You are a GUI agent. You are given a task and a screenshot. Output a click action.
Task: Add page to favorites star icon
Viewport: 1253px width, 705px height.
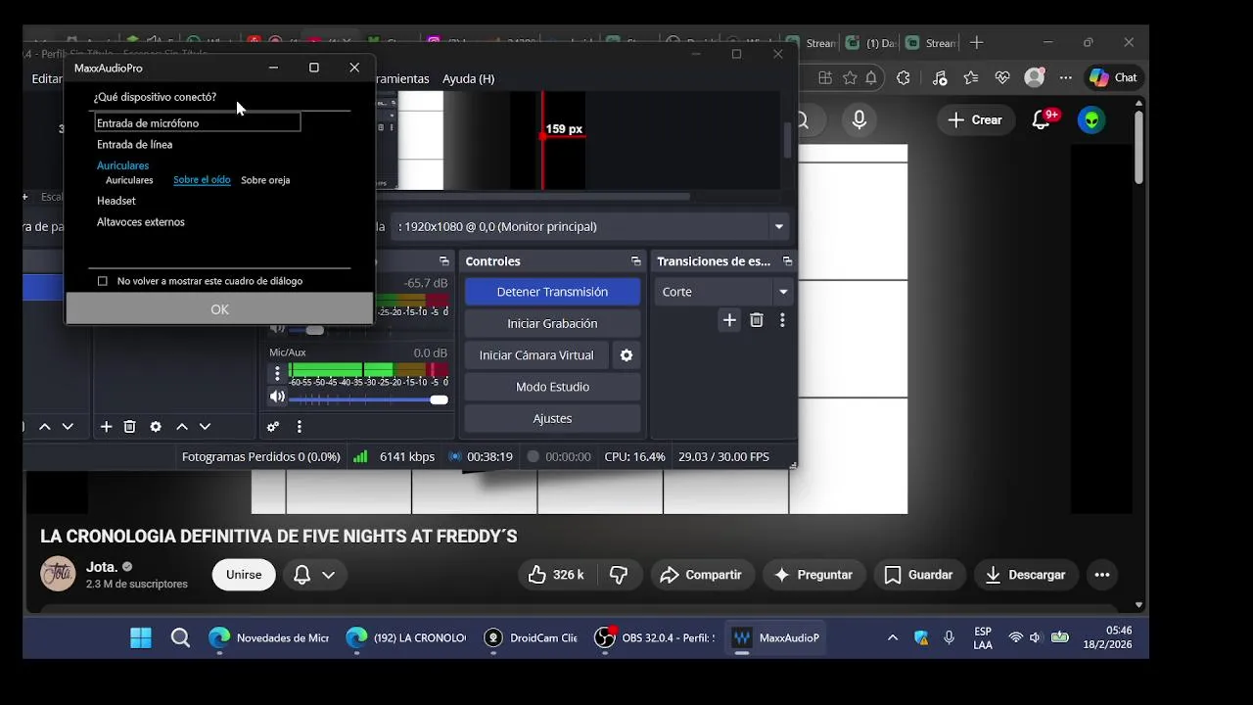pos(850,77)
